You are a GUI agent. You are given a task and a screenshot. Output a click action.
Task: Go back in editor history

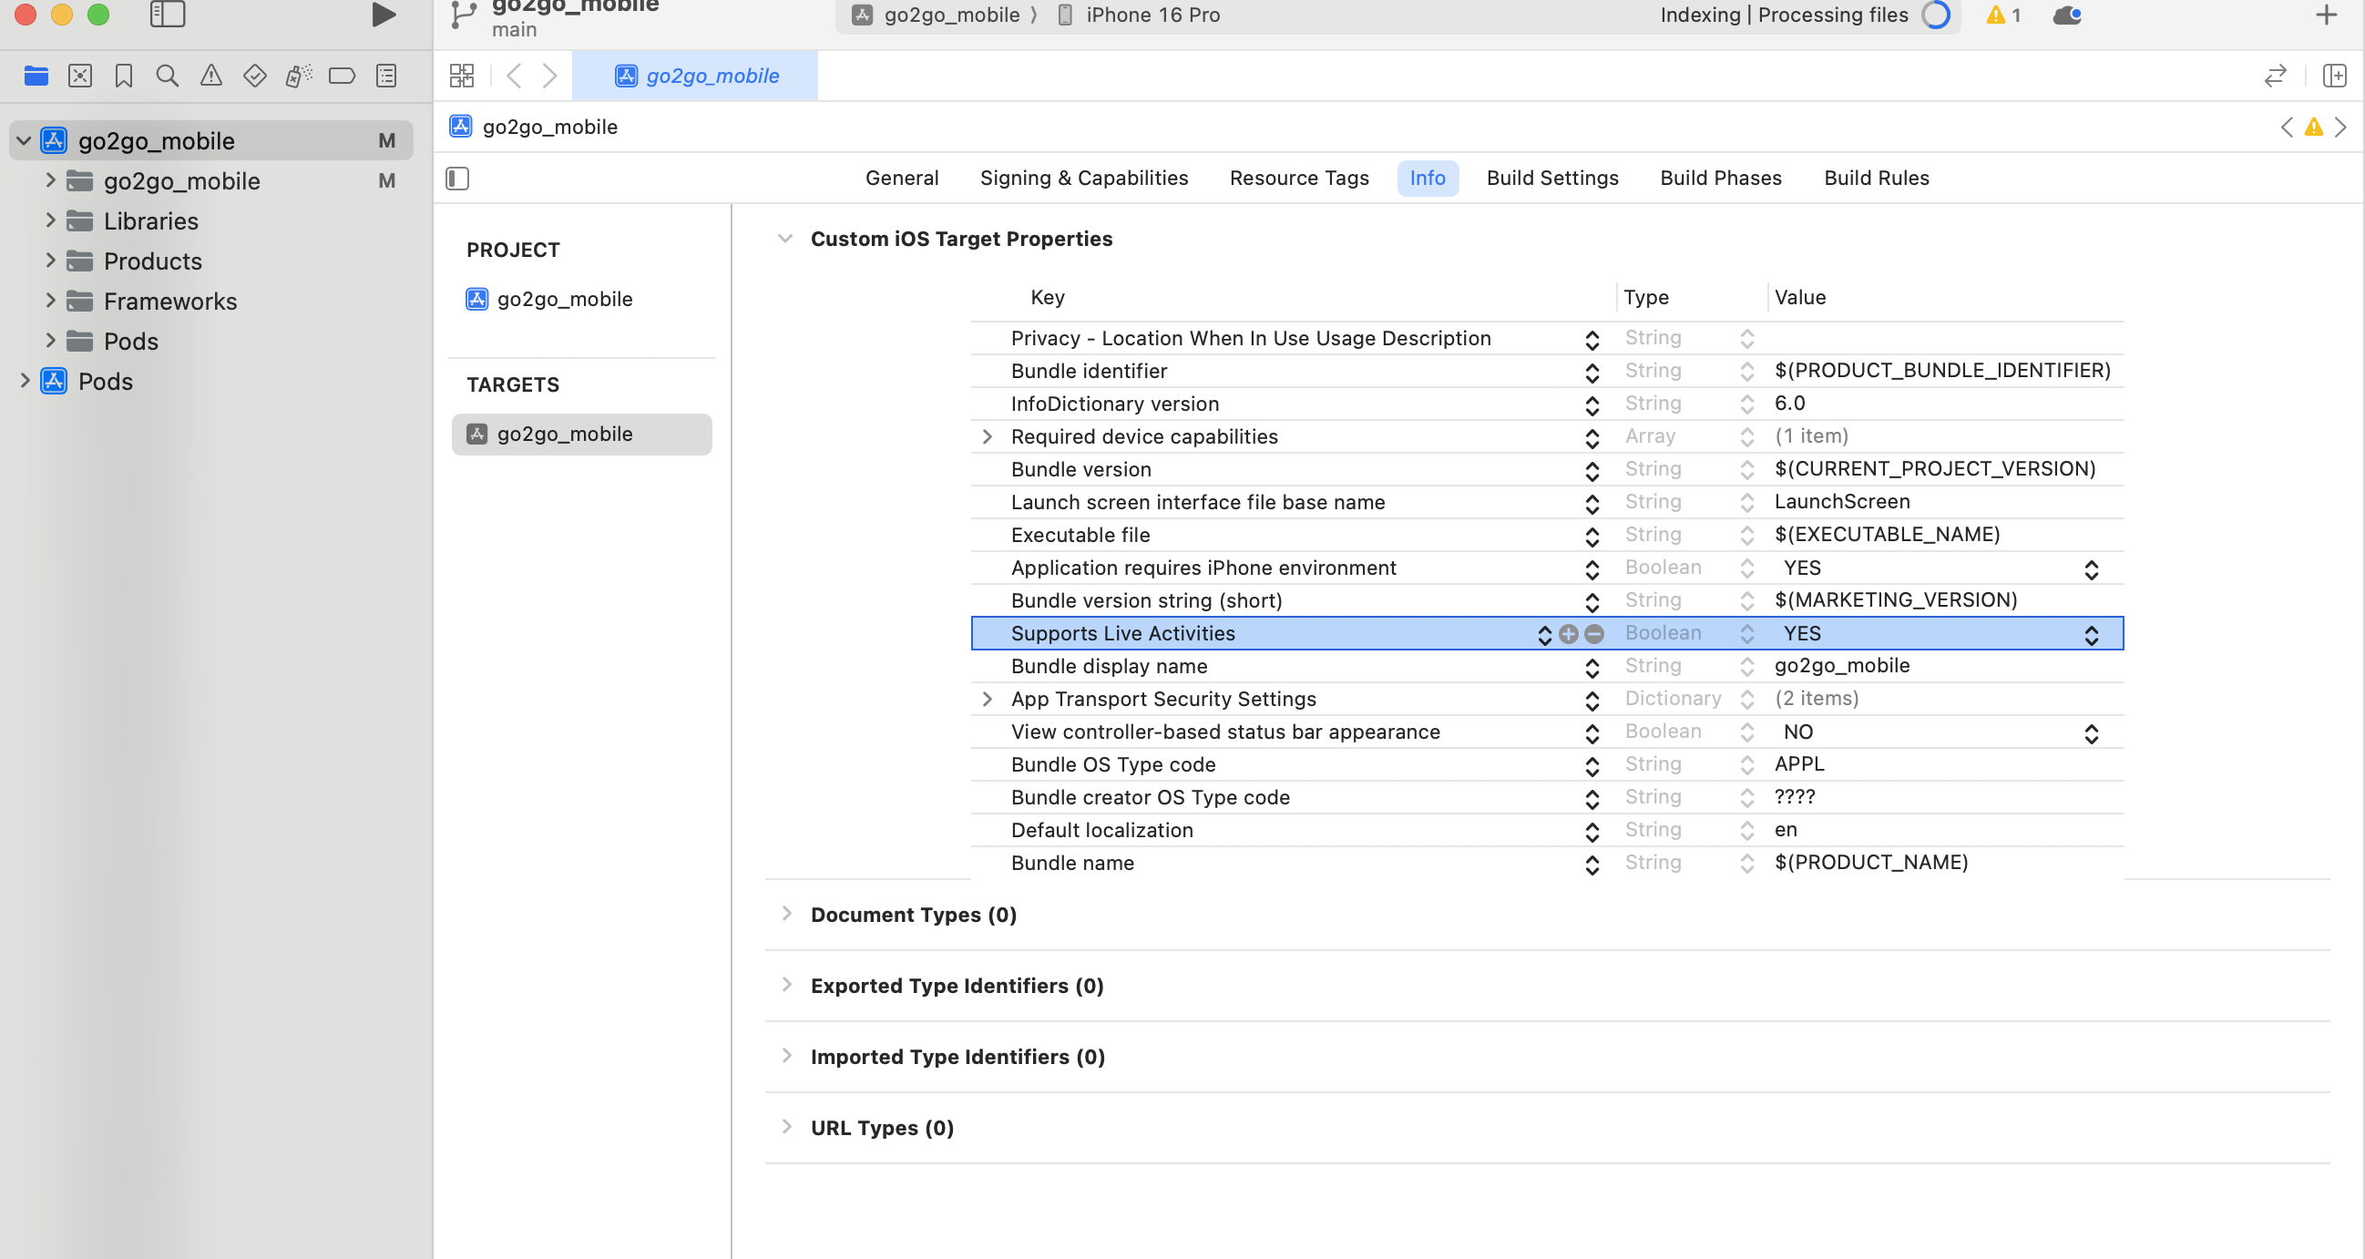coord(514,76)
